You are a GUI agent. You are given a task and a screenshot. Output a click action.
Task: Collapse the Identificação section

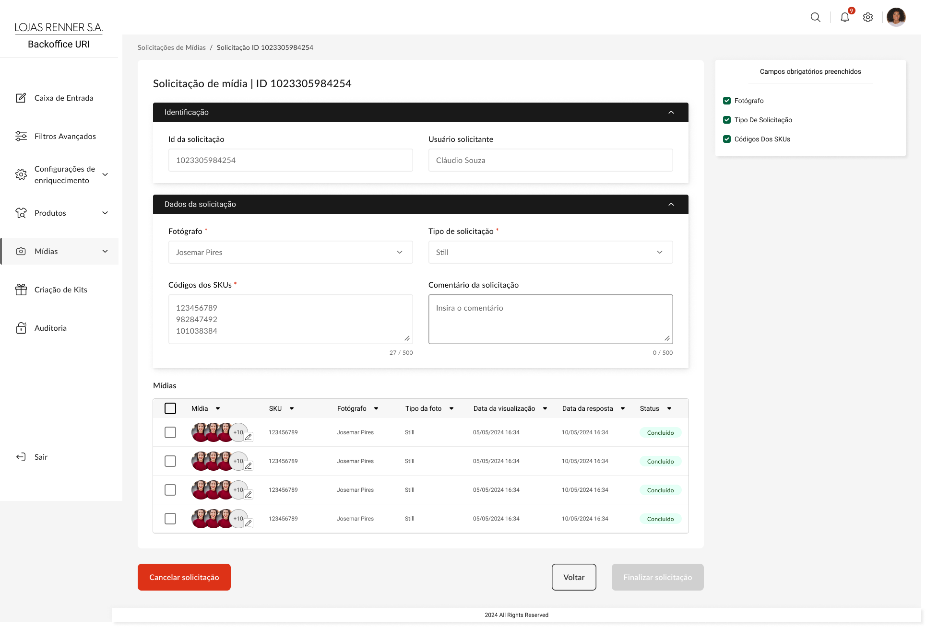coord(671,112)
